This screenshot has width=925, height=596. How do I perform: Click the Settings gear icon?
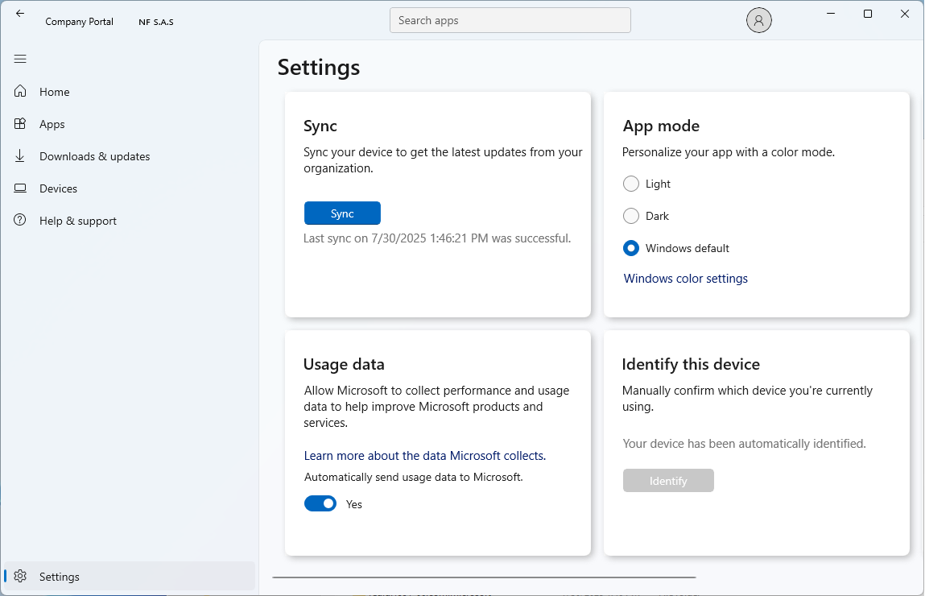[x=20, y=577]
